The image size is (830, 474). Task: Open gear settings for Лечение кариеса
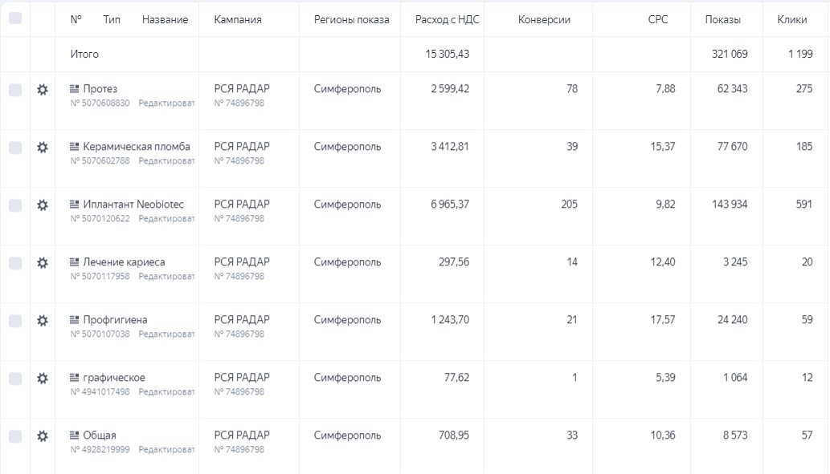pos(43,262)
